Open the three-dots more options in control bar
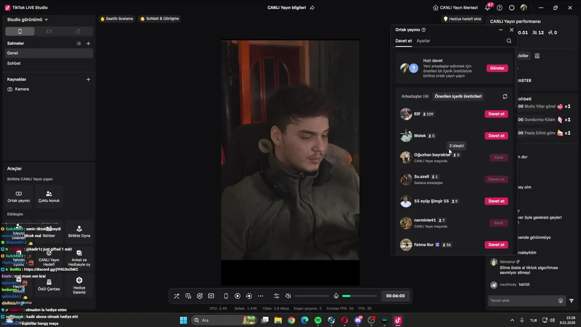The height and width of the screenshot is (327, 581). click(x=261, y=296)
